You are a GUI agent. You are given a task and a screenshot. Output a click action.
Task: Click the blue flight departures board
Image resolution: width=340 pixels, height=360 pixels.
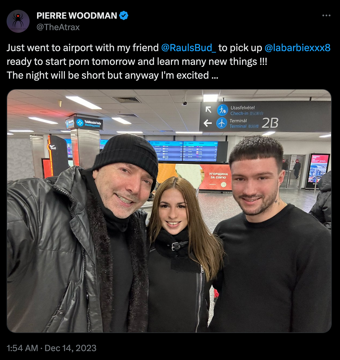coord(183,151)
